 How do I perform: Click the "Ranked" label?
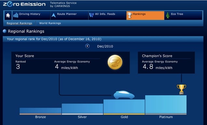coord(21,62)
